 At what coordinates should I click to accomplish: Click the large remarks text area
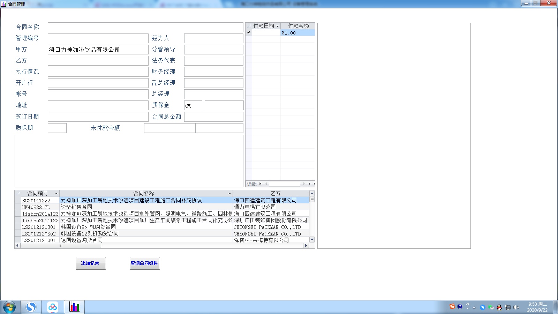(129, 161)
